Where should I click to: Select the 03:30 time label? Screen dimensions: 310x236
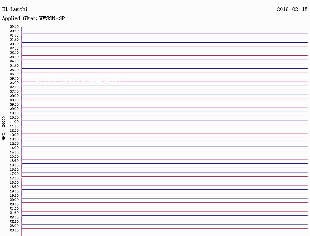pyautogui.click(x=14, y=57)
